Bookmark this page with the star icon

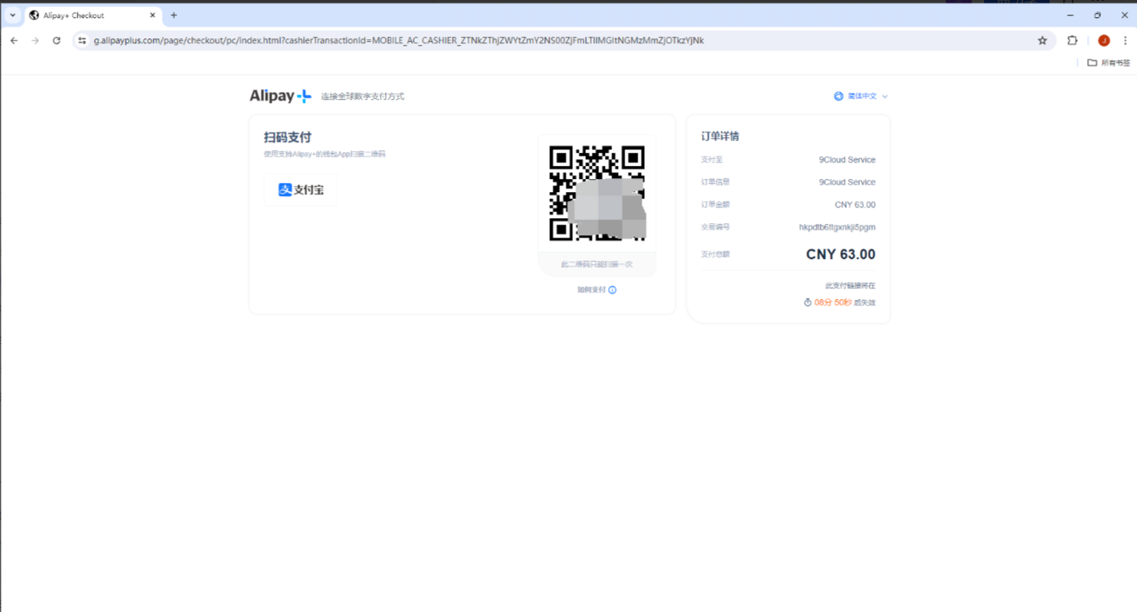1042,40
